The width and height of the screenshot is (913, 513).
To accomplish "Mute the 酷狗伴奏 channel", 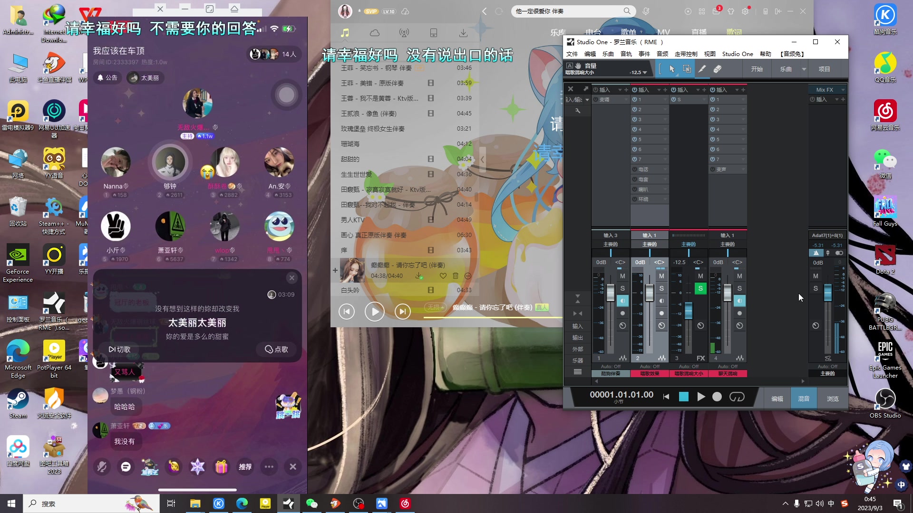I will 622,276.
